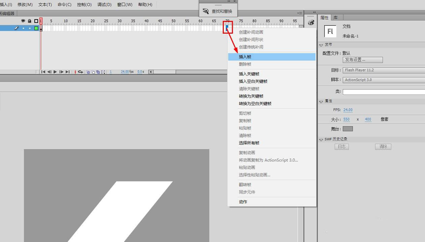Open the 命令(C) menu

click(64, 4)
